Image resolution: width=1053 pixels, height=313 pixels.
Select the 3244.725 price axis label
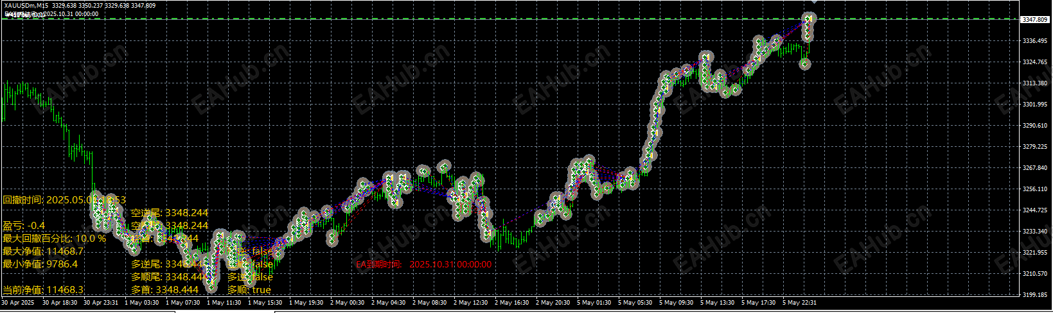[1034, 210]
